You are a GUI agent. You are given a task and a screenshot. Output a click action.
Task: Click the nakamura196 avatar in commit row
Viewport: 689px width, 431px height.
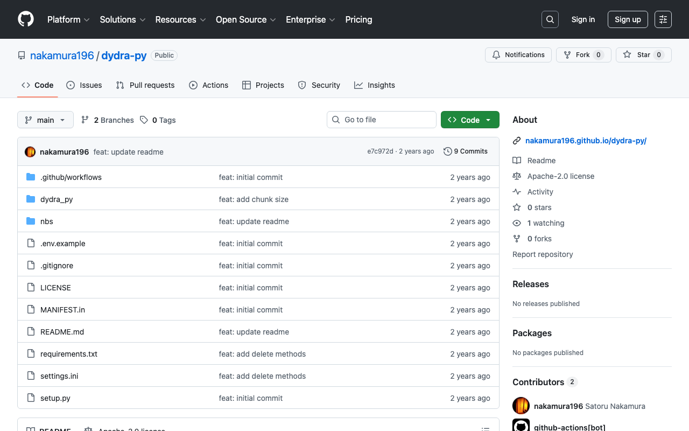30,152
